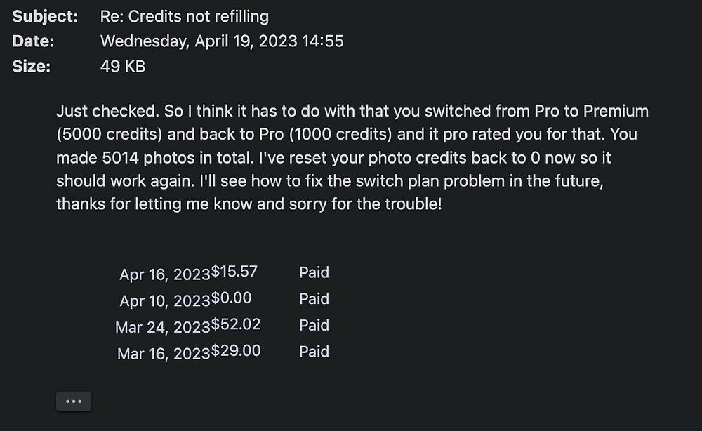The height and width of the screenshot is (431, 702).
Task: Click the $15.57 invoice amount
Action: (x=235, y=272)
